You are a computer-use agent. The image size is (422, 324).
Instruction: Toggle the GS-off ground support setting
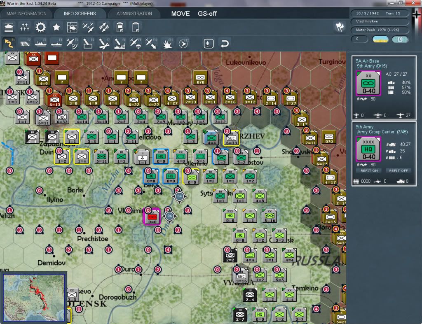(x=207, y=14)
